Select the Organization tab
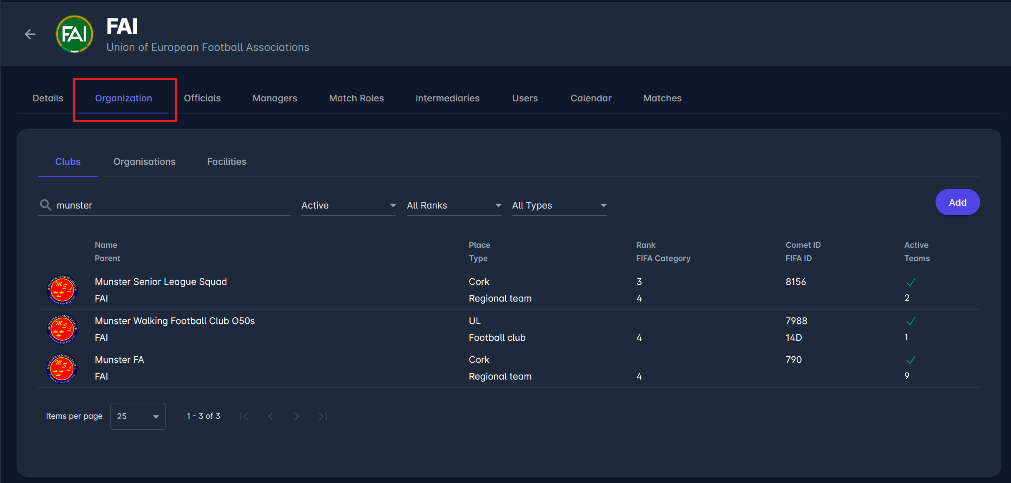1011x483 pixels. click(124, 98)
